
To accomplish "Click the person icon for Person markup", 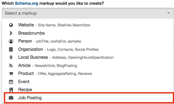I will [11, 41].
